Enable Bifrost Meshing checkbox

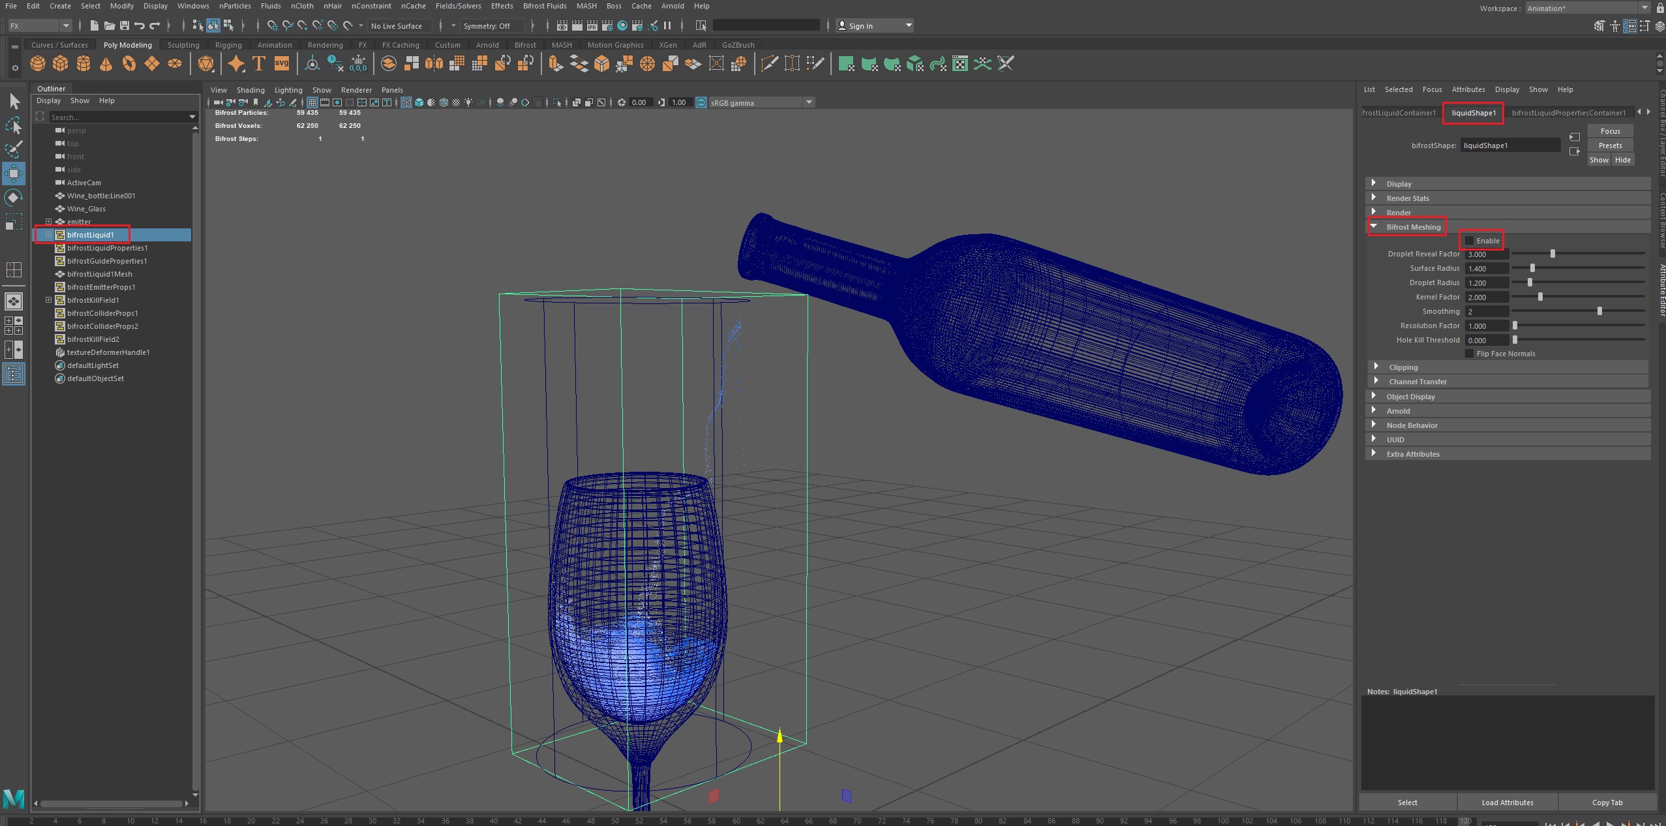[x=1469, y=241]
